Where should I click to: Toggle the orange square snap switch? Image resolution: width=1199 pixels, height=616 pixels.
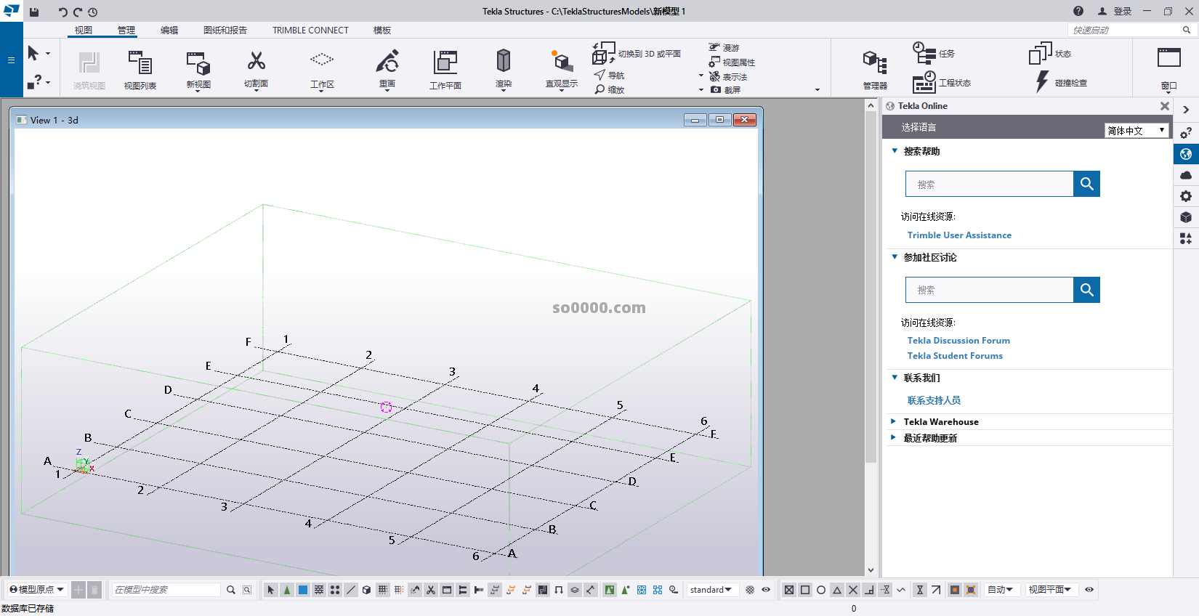pos(955,590)
